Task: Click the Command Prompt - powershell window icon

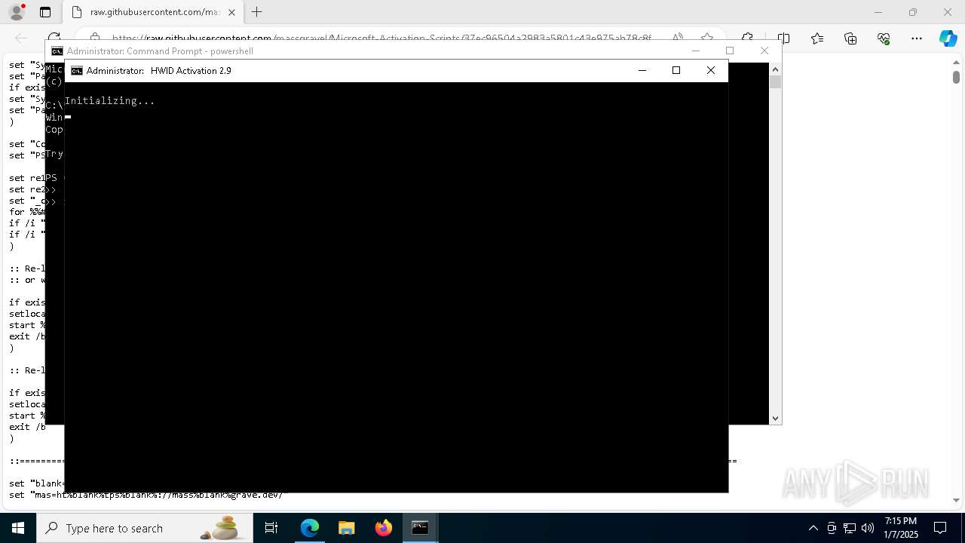Action: pos(57,51)
